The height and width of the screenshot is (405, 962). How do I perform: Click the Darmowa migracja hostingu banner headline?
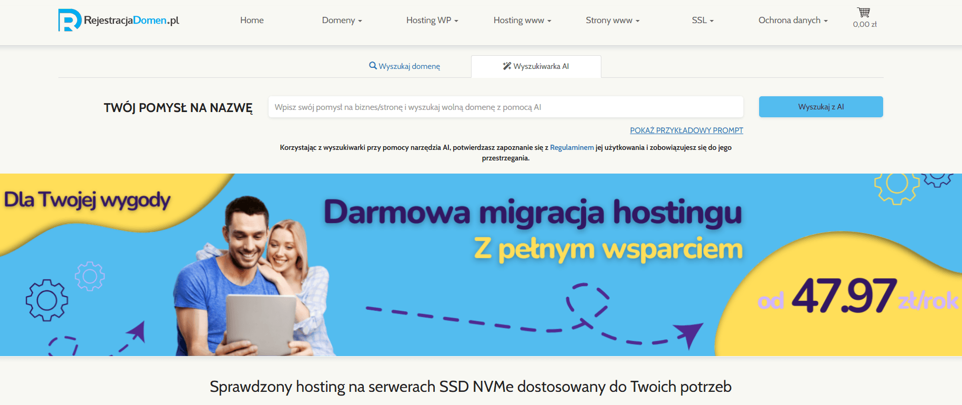point(532,212)
